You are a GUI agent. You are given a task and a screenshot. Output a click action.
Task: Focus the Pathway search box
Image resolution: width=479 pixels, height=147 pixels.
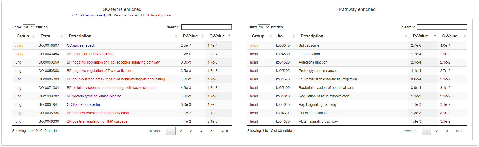pos(442,27)
